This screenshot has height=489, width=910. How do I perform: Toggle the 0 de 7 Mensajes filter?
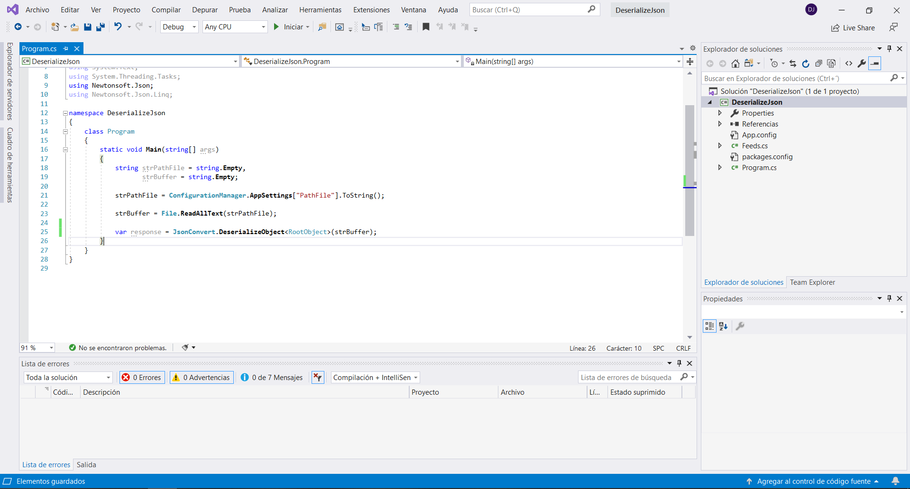[272, 378]
